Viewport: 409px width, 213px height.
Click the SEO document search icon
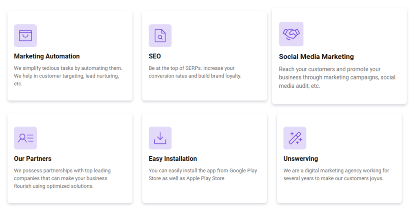click(x=160, y=35)
